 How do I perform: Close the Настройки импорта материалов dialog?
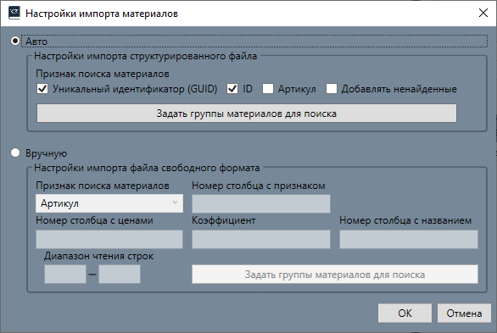[x=483, y=13]
